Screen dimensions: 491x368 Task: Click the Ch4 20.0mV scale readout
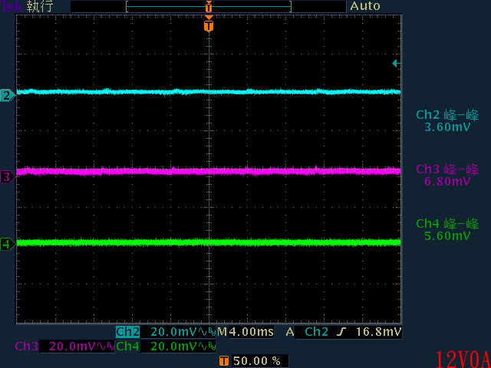pos(179,347)
